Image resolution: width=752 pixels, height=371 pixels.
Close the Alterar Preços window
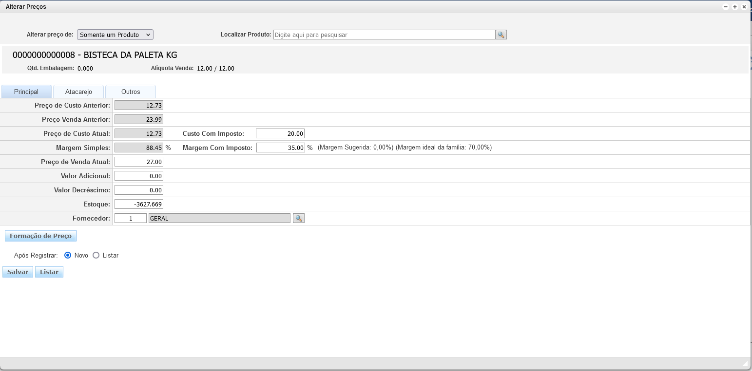pos(744,7)
